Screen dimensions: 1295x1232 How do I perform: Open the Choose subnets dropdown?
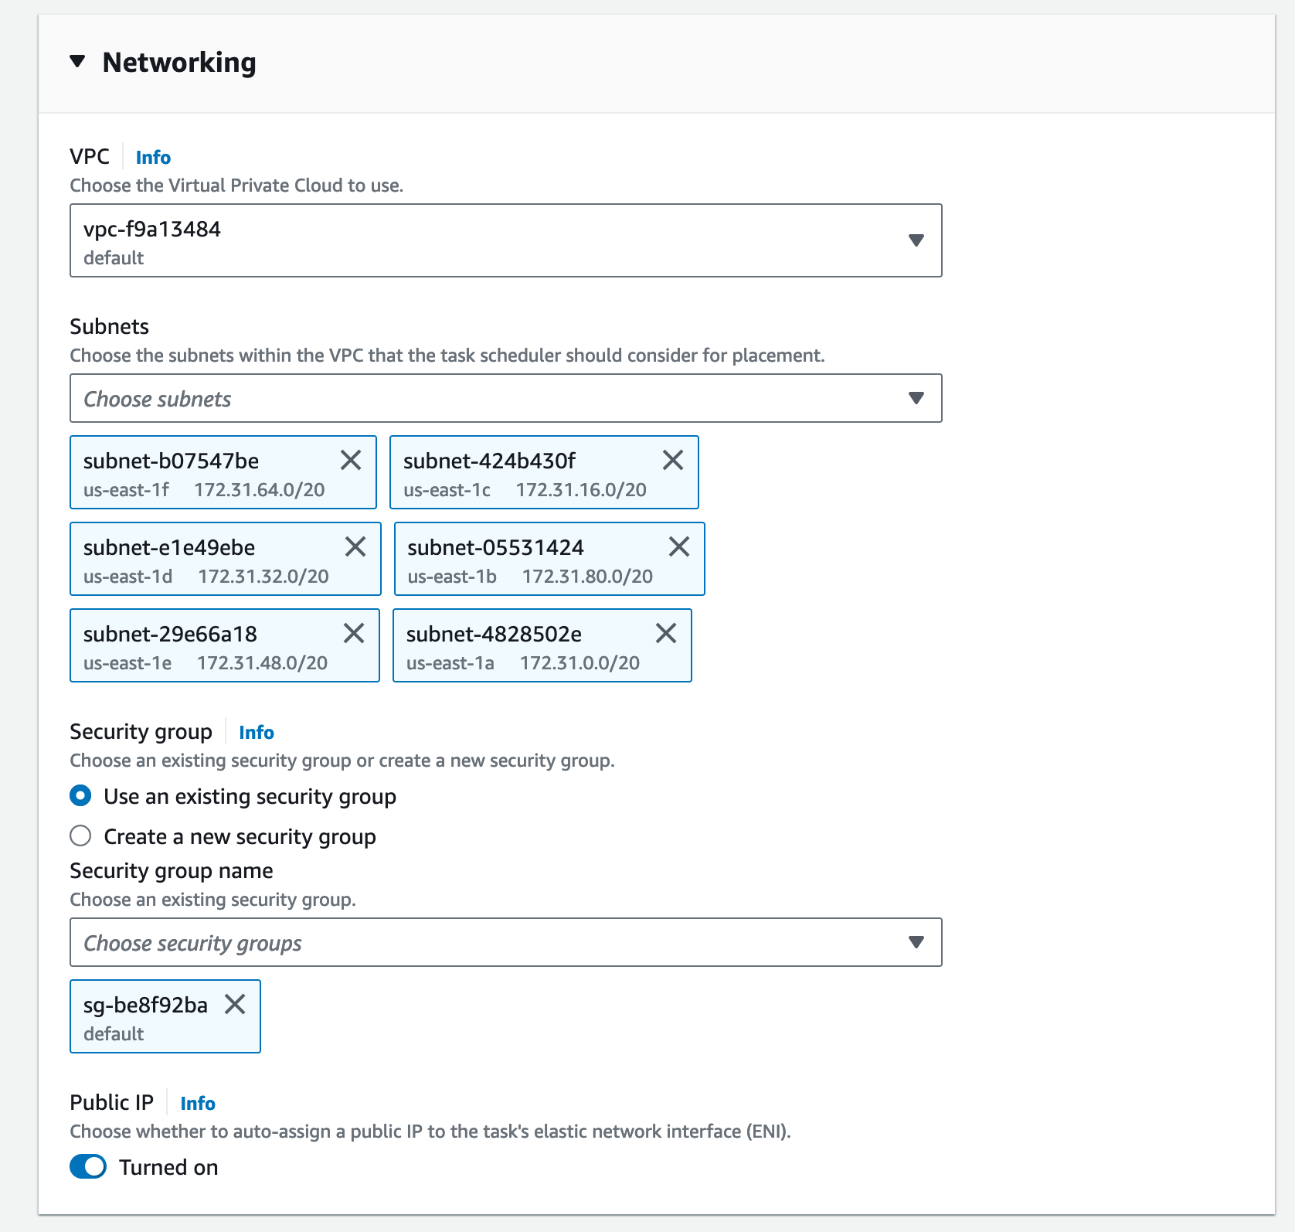tap(505, 399)
